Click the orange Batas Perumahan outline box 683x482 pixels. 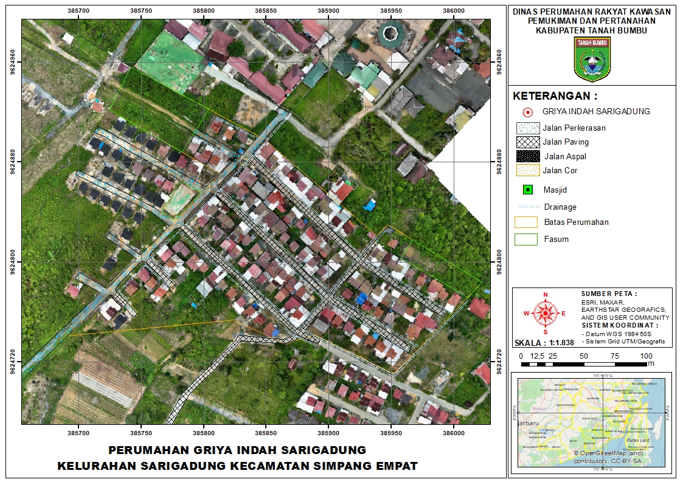point(527,222)
